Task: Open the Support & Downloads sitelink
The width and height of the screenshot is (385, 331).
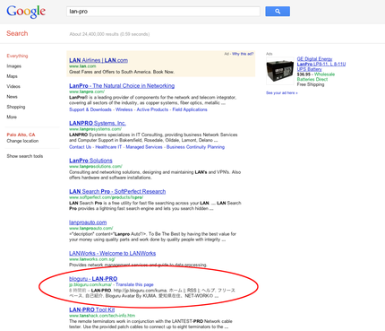Action: pos(90,109)
